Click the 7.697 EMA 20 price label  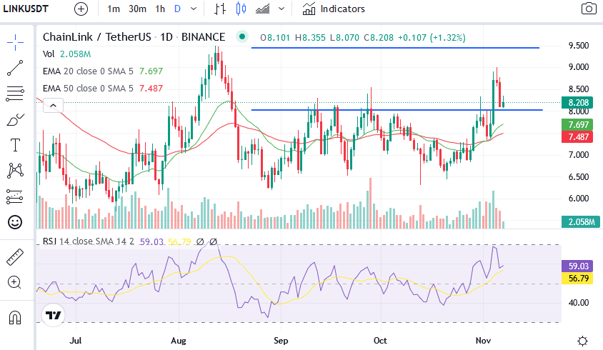[x=579, y=124]
